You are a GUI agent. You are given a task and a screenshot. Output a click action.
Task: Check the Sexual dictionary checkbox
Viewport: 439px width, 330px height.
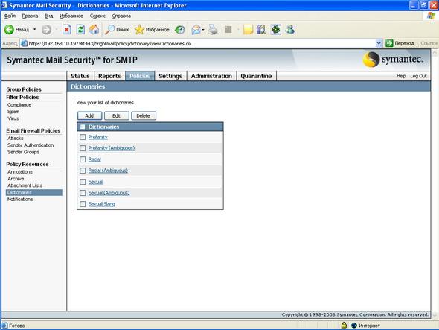(83, 182)
